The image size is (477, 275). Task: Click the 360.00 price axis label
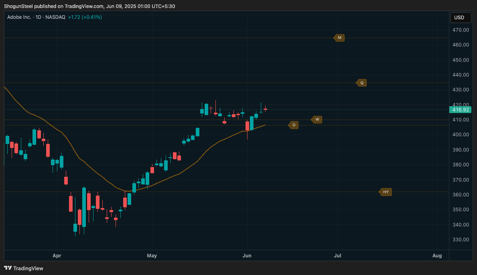click(x=461, y=195)
